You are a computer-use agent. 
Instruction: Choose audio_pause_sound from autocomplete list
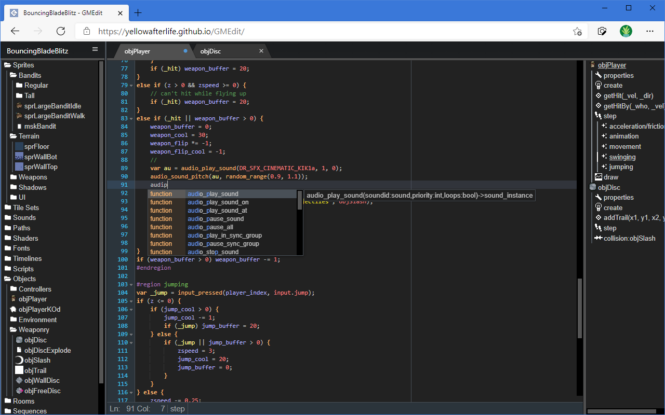click(x=215, y=219)
